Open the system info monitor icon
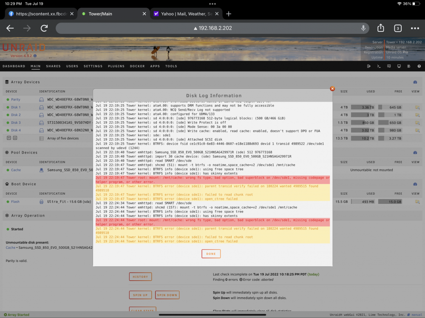Viewport: 425px width, 318px height. (x=399, y=66)
